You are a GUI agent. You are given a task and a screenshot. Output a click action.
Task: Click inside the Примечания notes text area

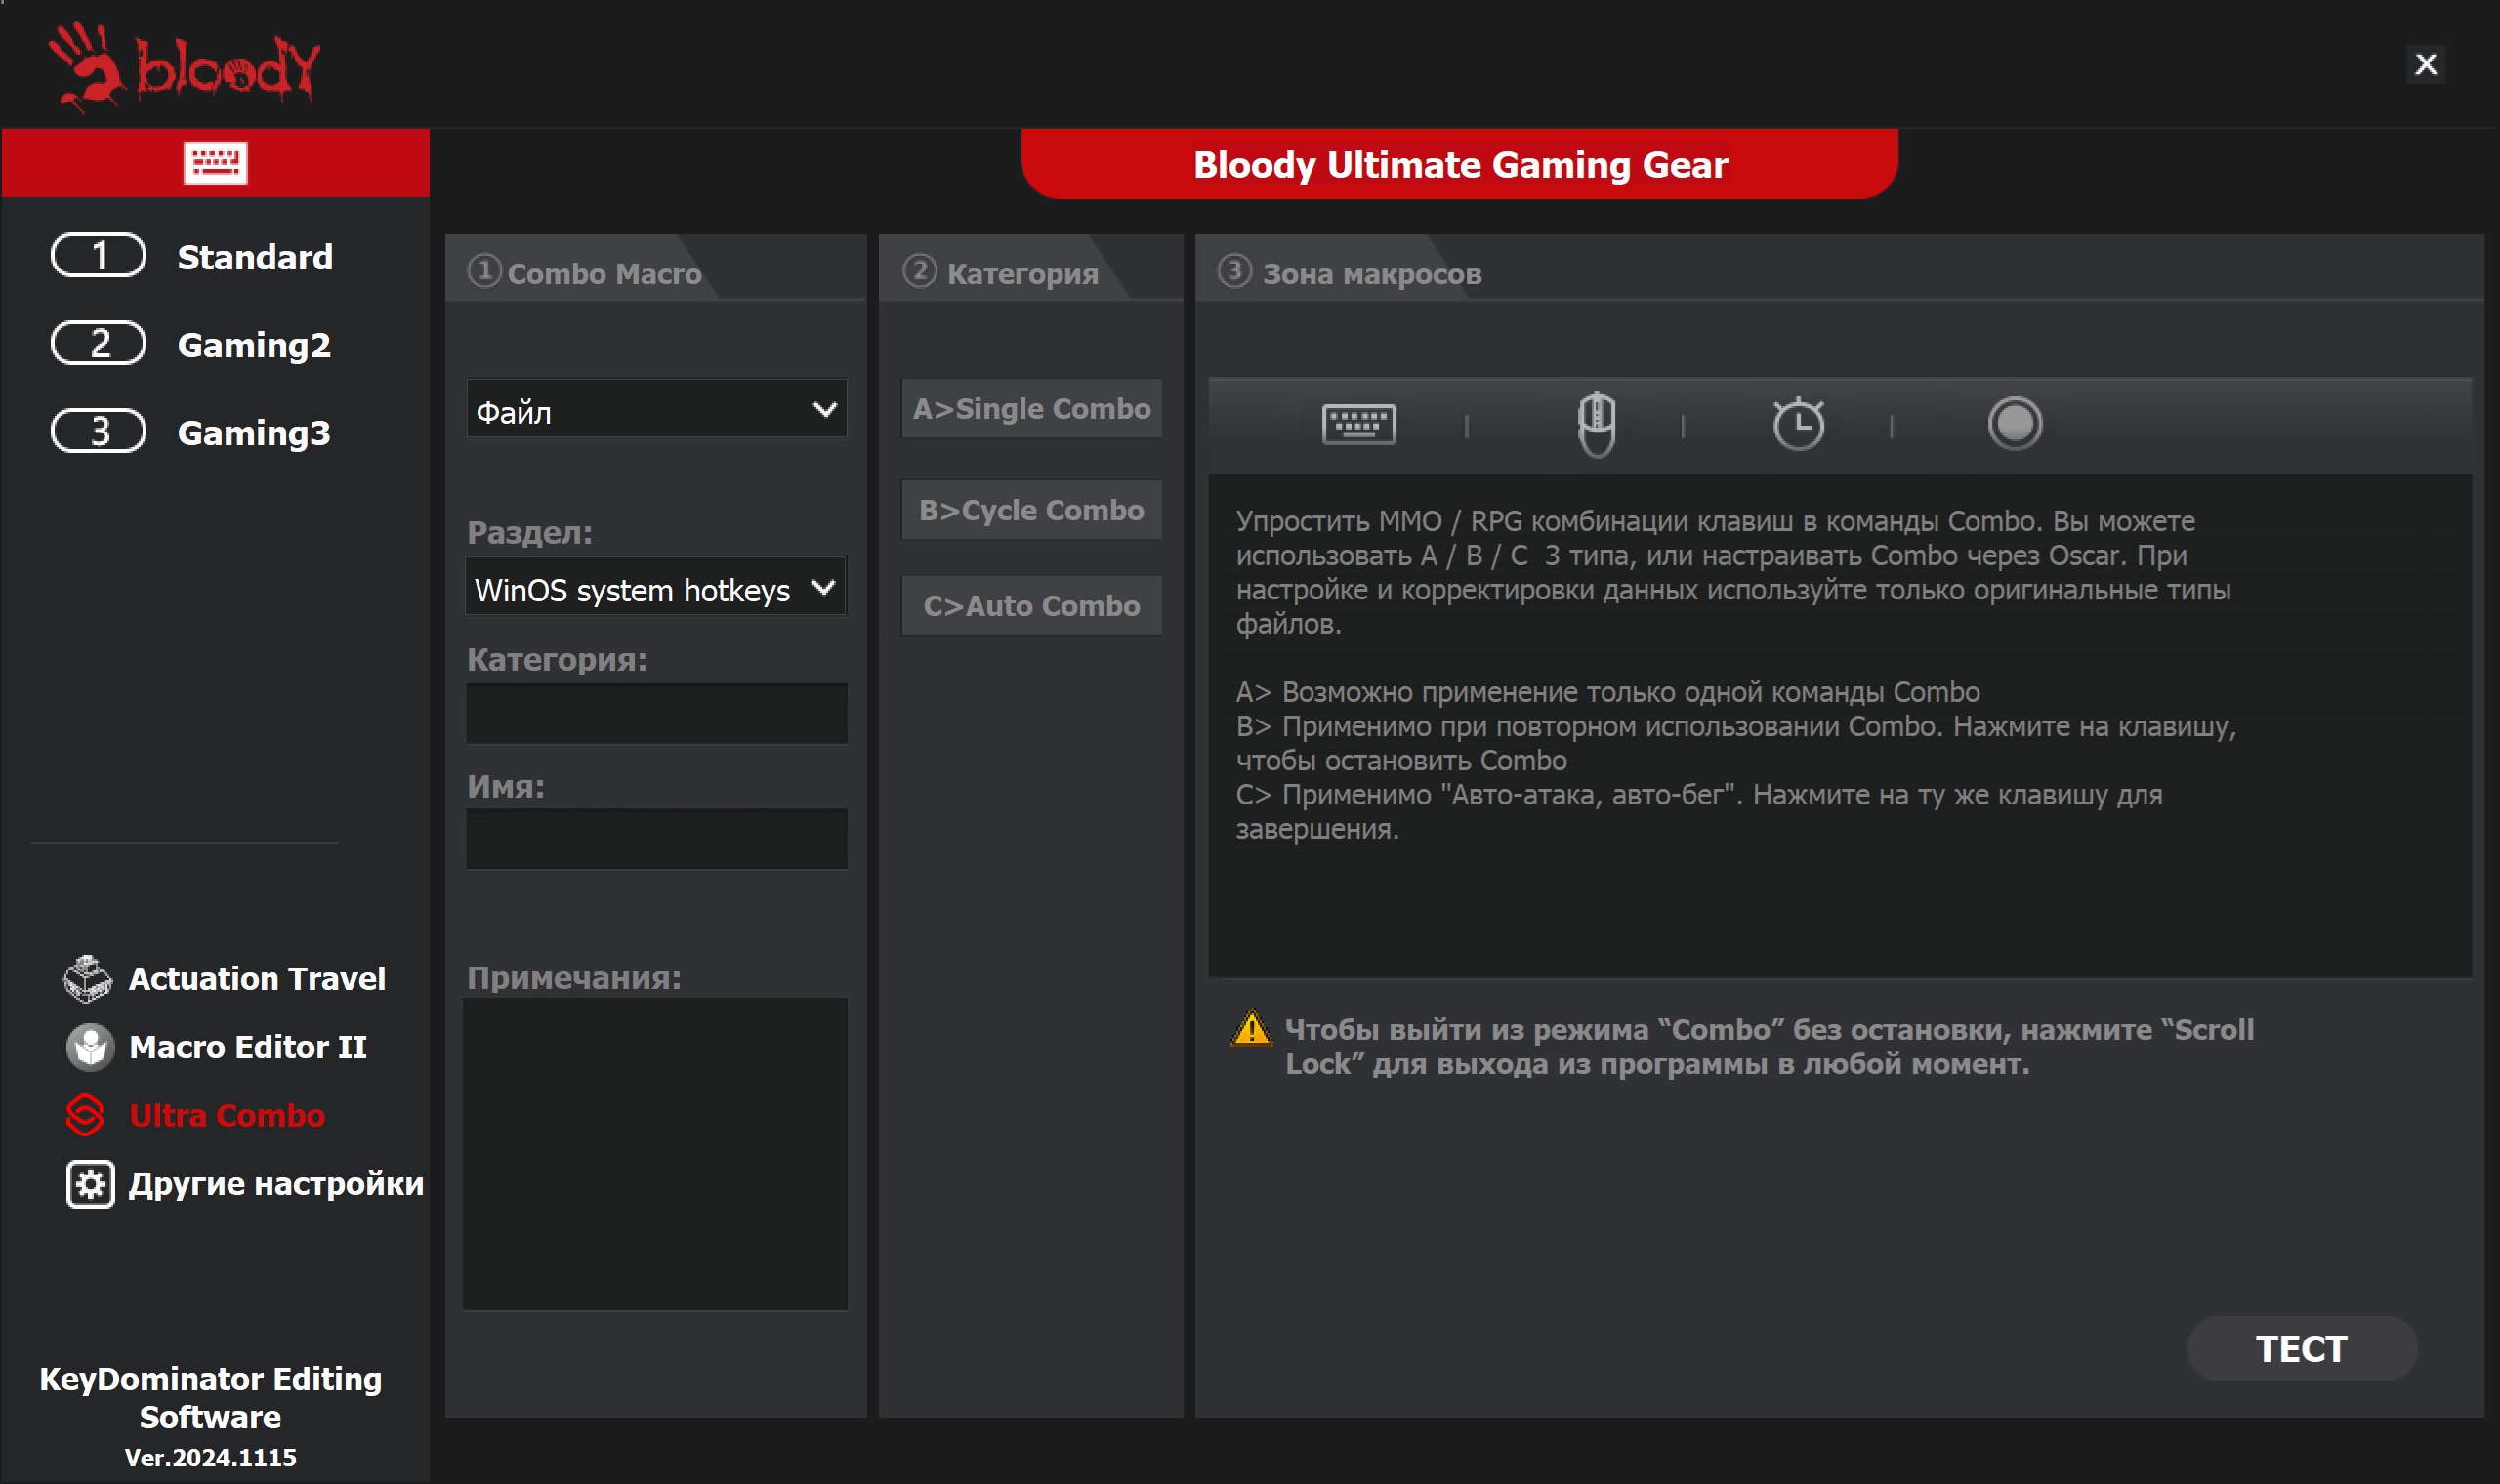point(655,1153)
